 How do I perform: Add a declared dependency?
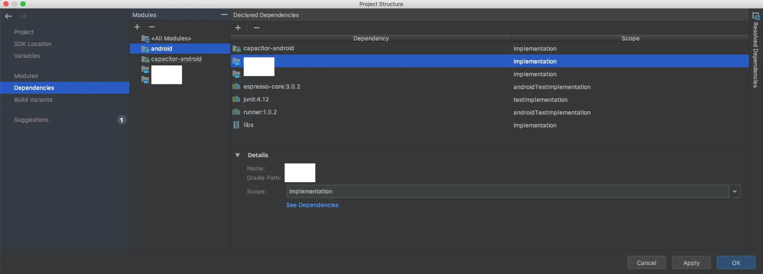point(238,28)
